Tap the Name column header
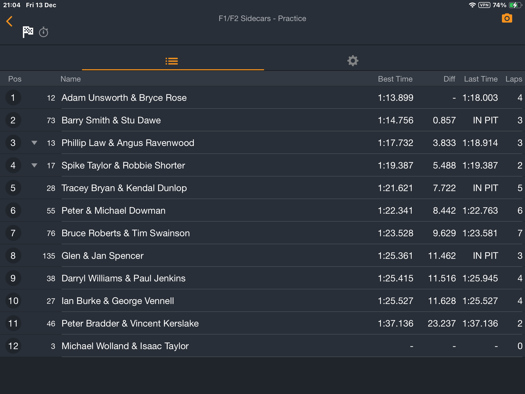The width and height of the screenshot is (525, 394). [70, 79]
